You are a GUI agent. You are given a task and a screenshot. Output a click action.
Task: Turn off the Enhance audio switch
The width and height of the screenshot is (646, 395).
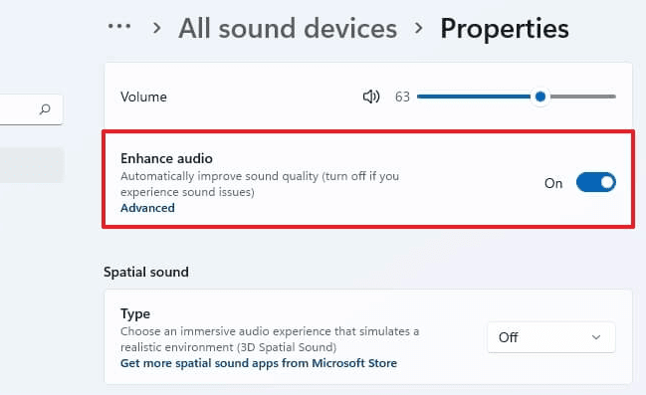(596, 182)
